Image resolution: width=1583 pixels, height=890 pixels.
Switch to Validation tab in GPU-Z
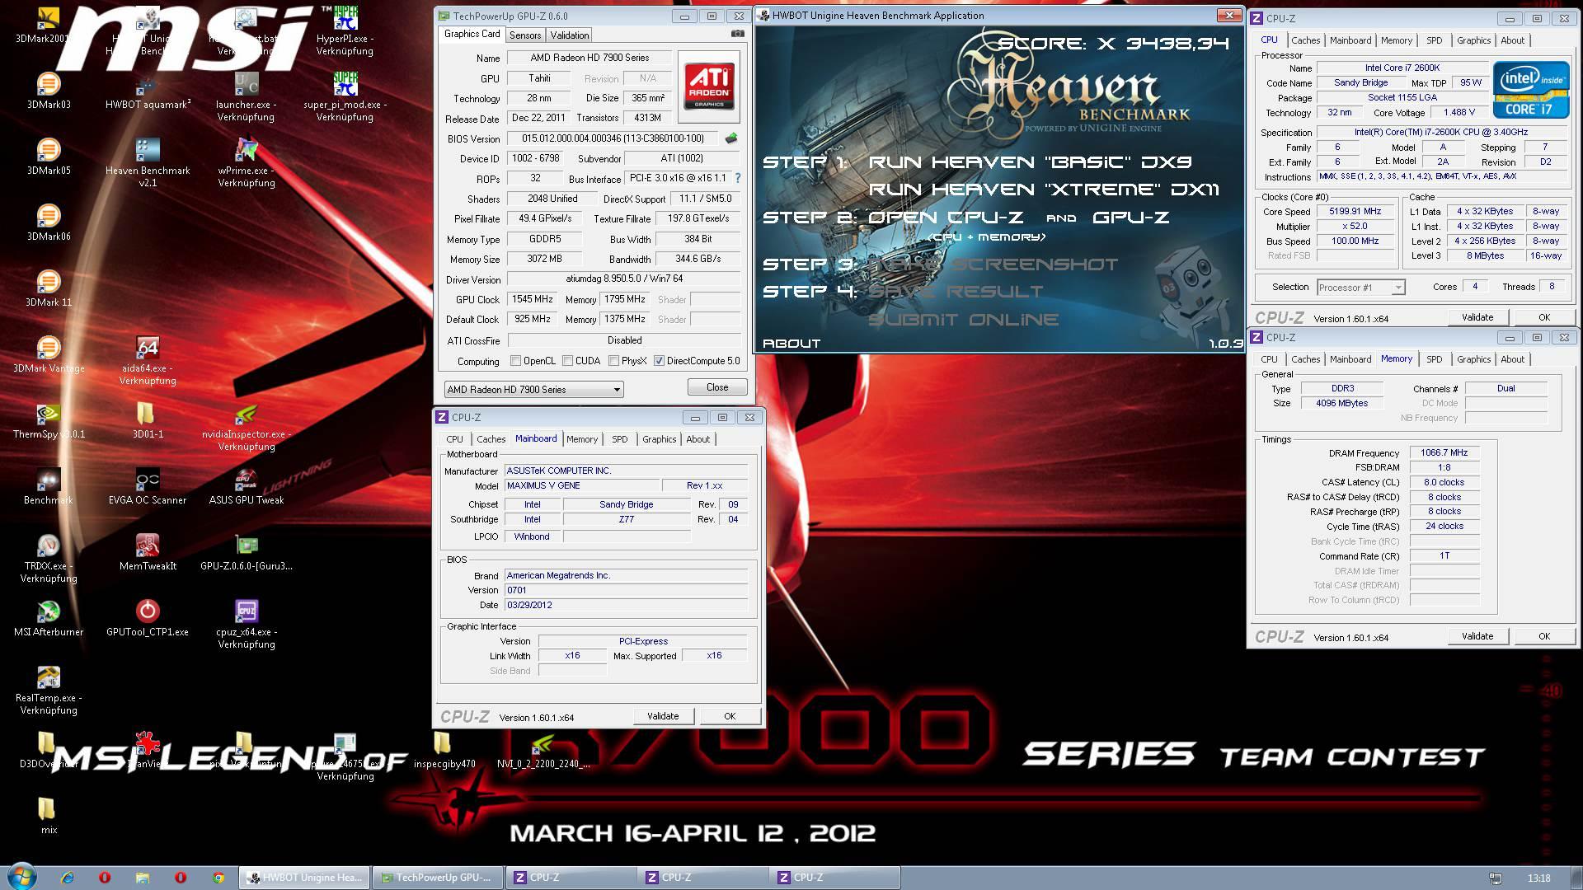pos(570,35)
